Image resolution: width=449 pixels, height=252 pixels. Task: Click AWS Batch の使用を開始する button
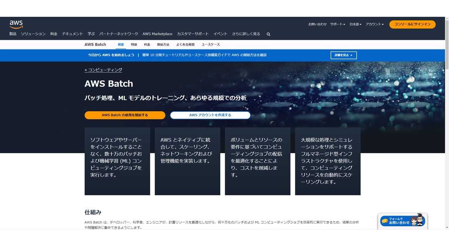coord(125,115)
